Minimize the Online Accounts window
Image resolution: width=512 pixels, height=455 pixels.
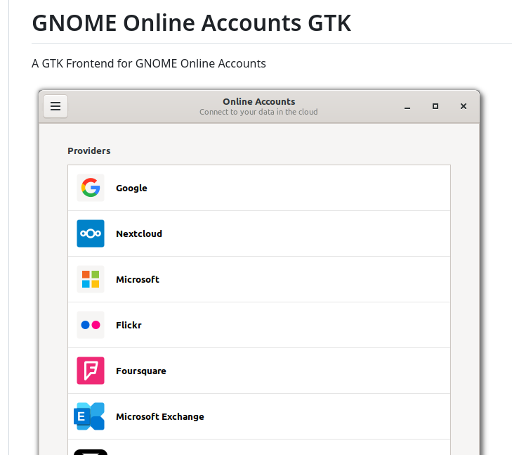(407, 106)
